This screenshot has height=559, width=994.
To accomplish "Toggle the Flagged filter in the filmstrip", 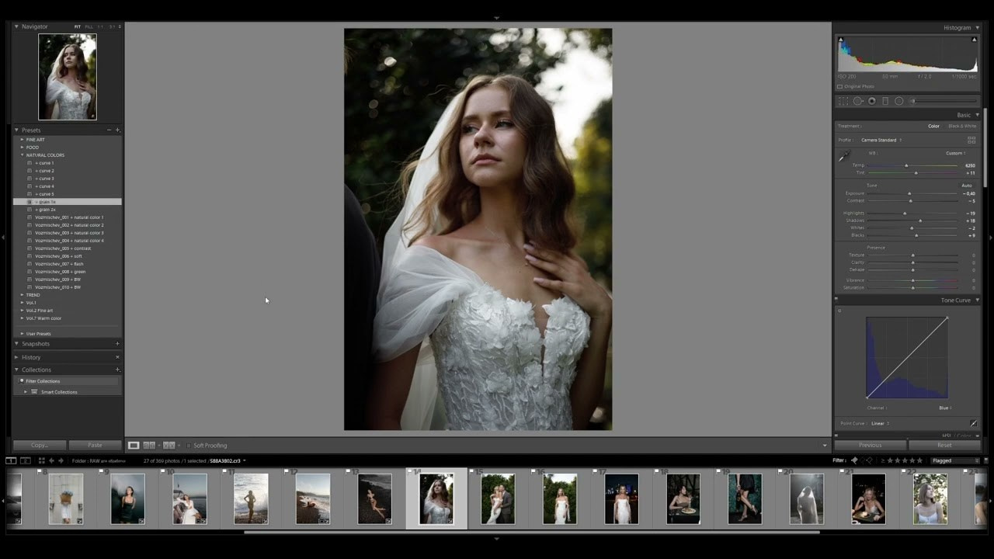I will click(x=944, y=460).
